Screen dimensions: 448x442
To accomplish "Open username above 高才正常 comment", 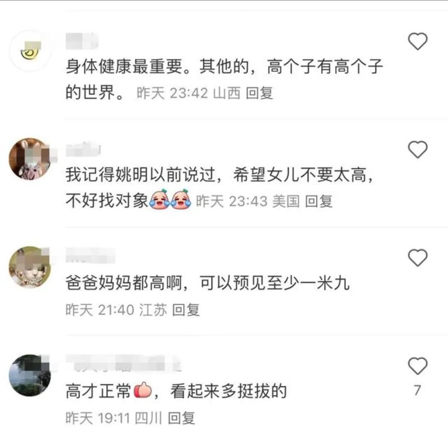I will pos(124,363).
